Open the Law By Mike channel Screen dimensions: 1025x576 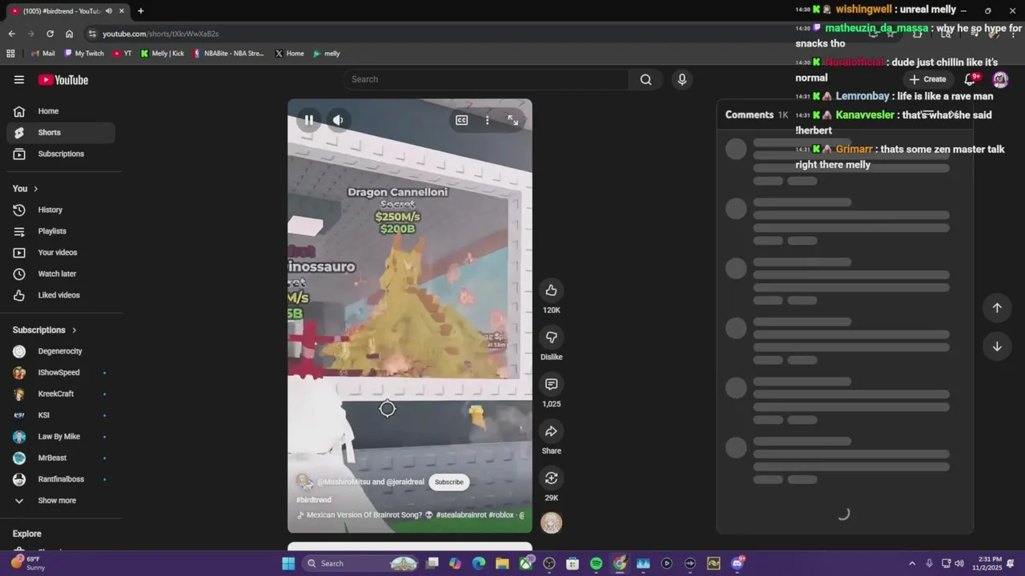(61, 437)
